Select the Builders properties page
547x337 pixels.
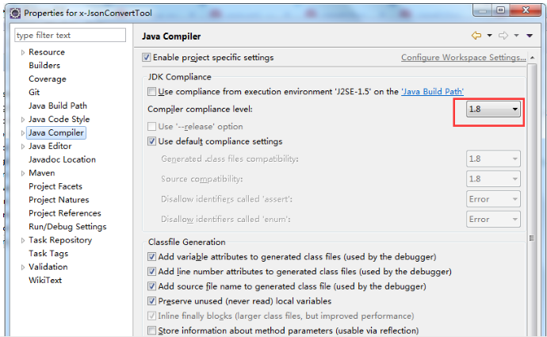44,66
